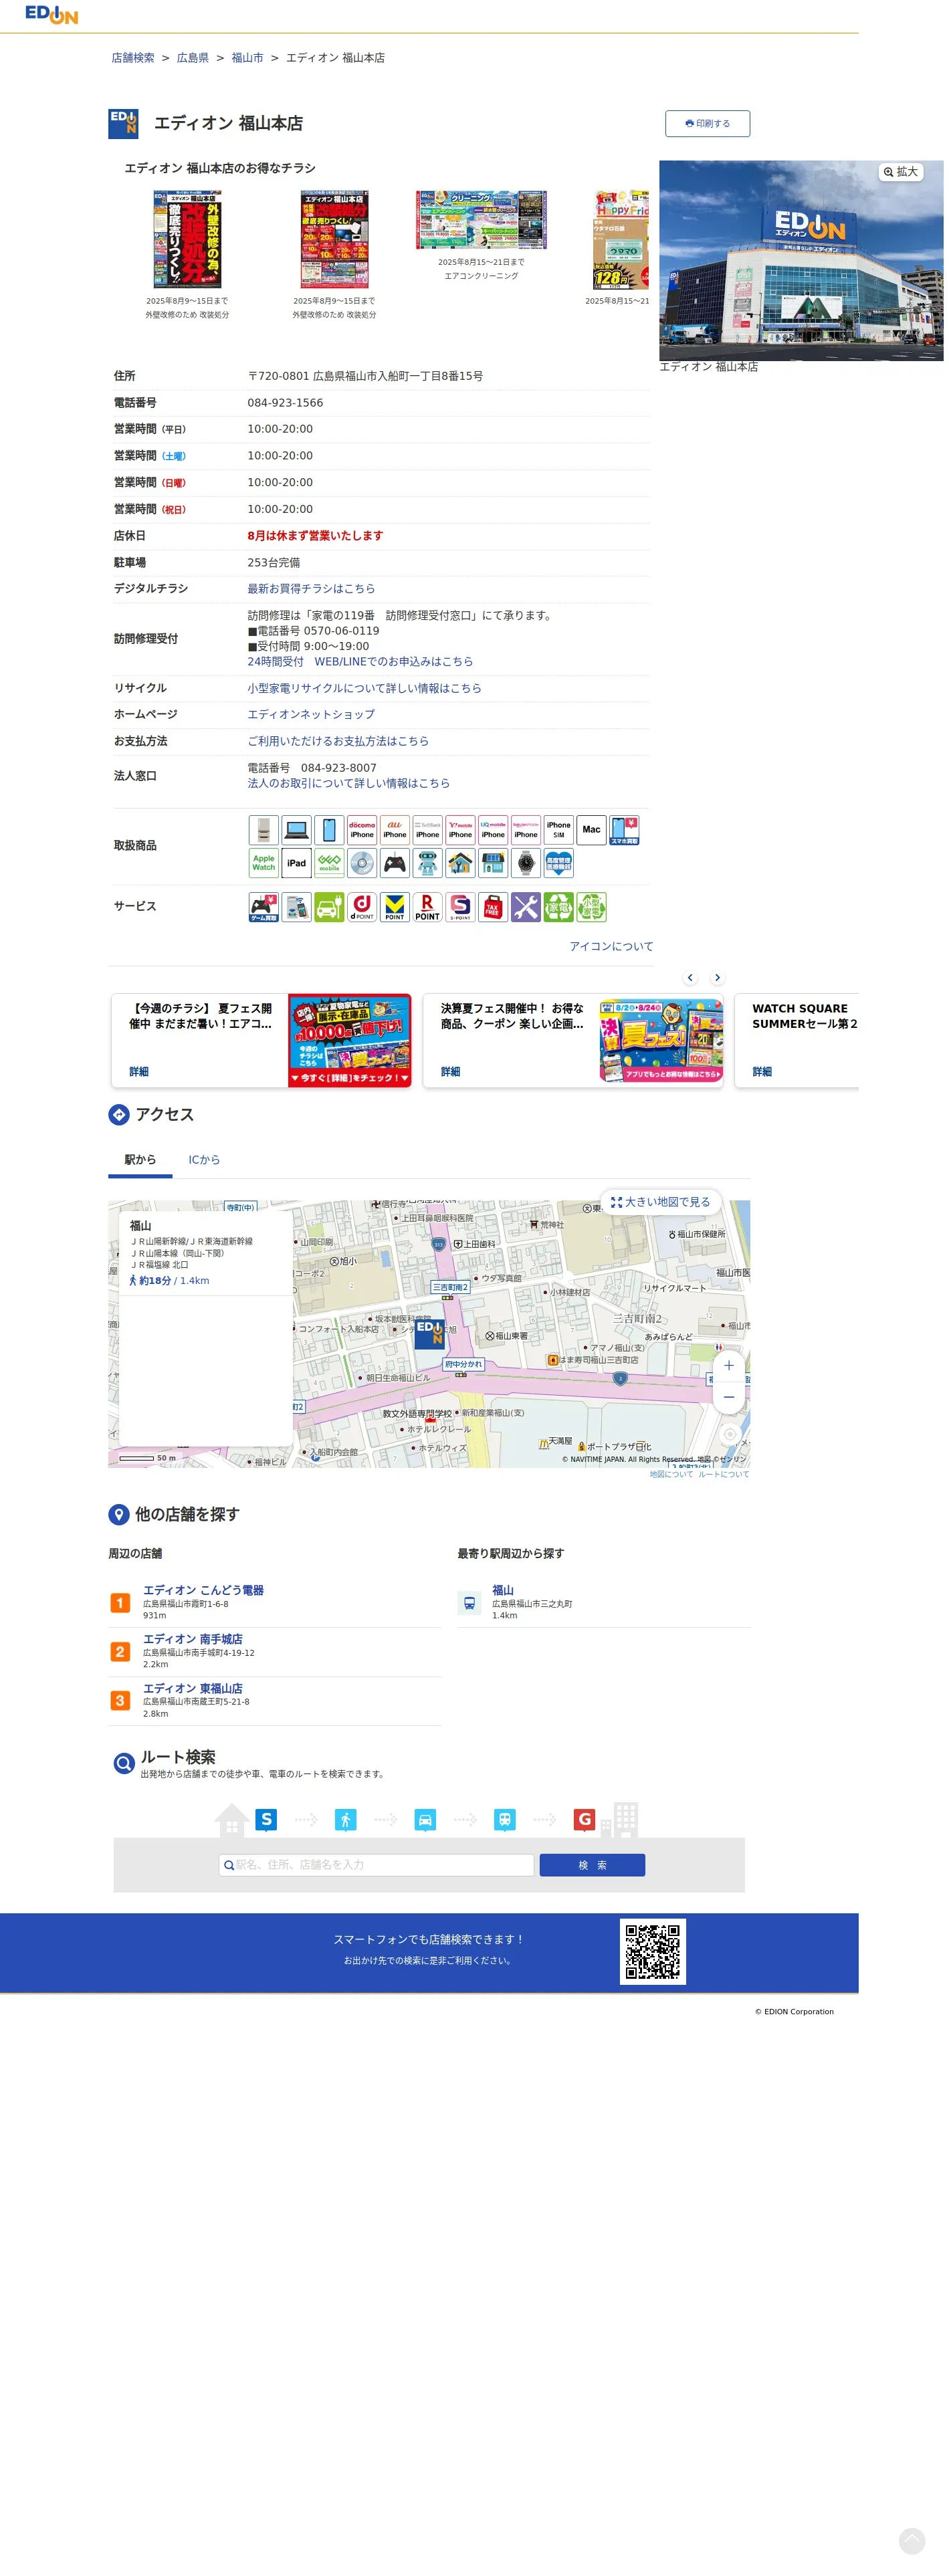Click the ゲーム買取 game buyback service icon
The width and height of the screenshot is (949, 2576).
click(263, 907)
